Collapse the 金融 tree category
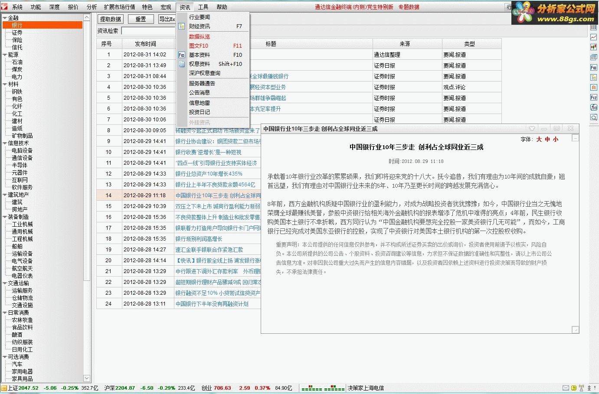The image size is (599, 394). (5, 18)
